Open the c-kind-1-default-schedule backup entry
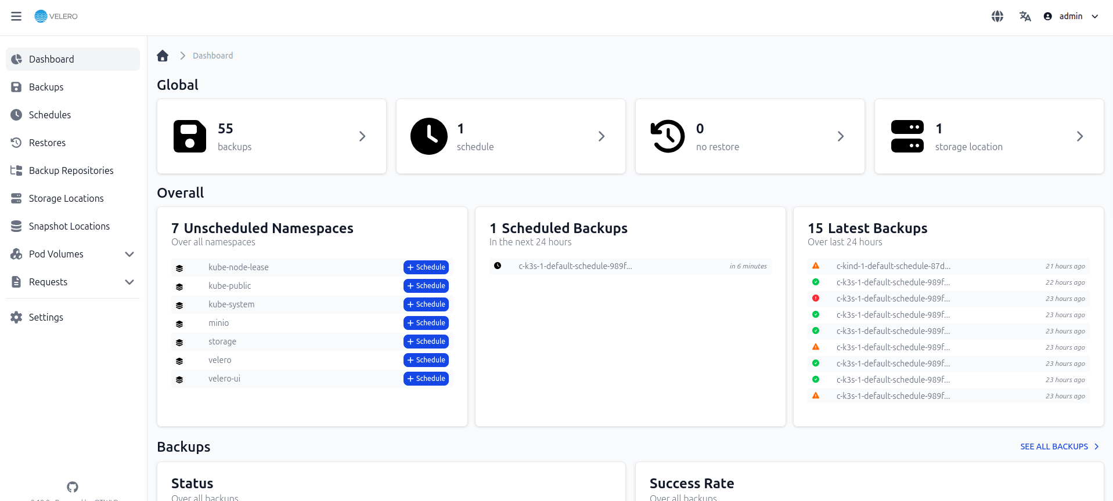Image resolution: width=1113 pixels, height=501 pixels. tap(893, 266)
